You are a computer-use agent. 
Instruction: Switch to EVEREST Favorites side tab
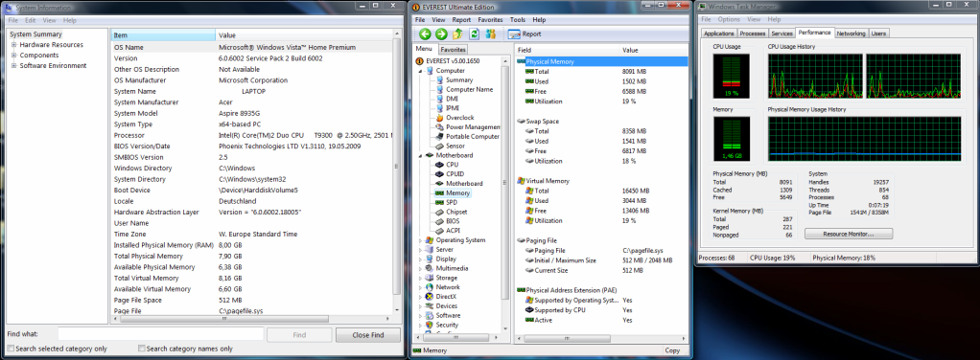[x=453, y=49]
